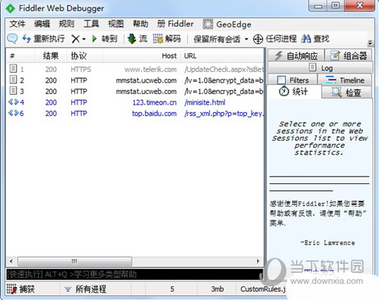Viewport: 379px width, 300px height.
Task: Toggle the 解码 decode button
Action: coord(167,39)
